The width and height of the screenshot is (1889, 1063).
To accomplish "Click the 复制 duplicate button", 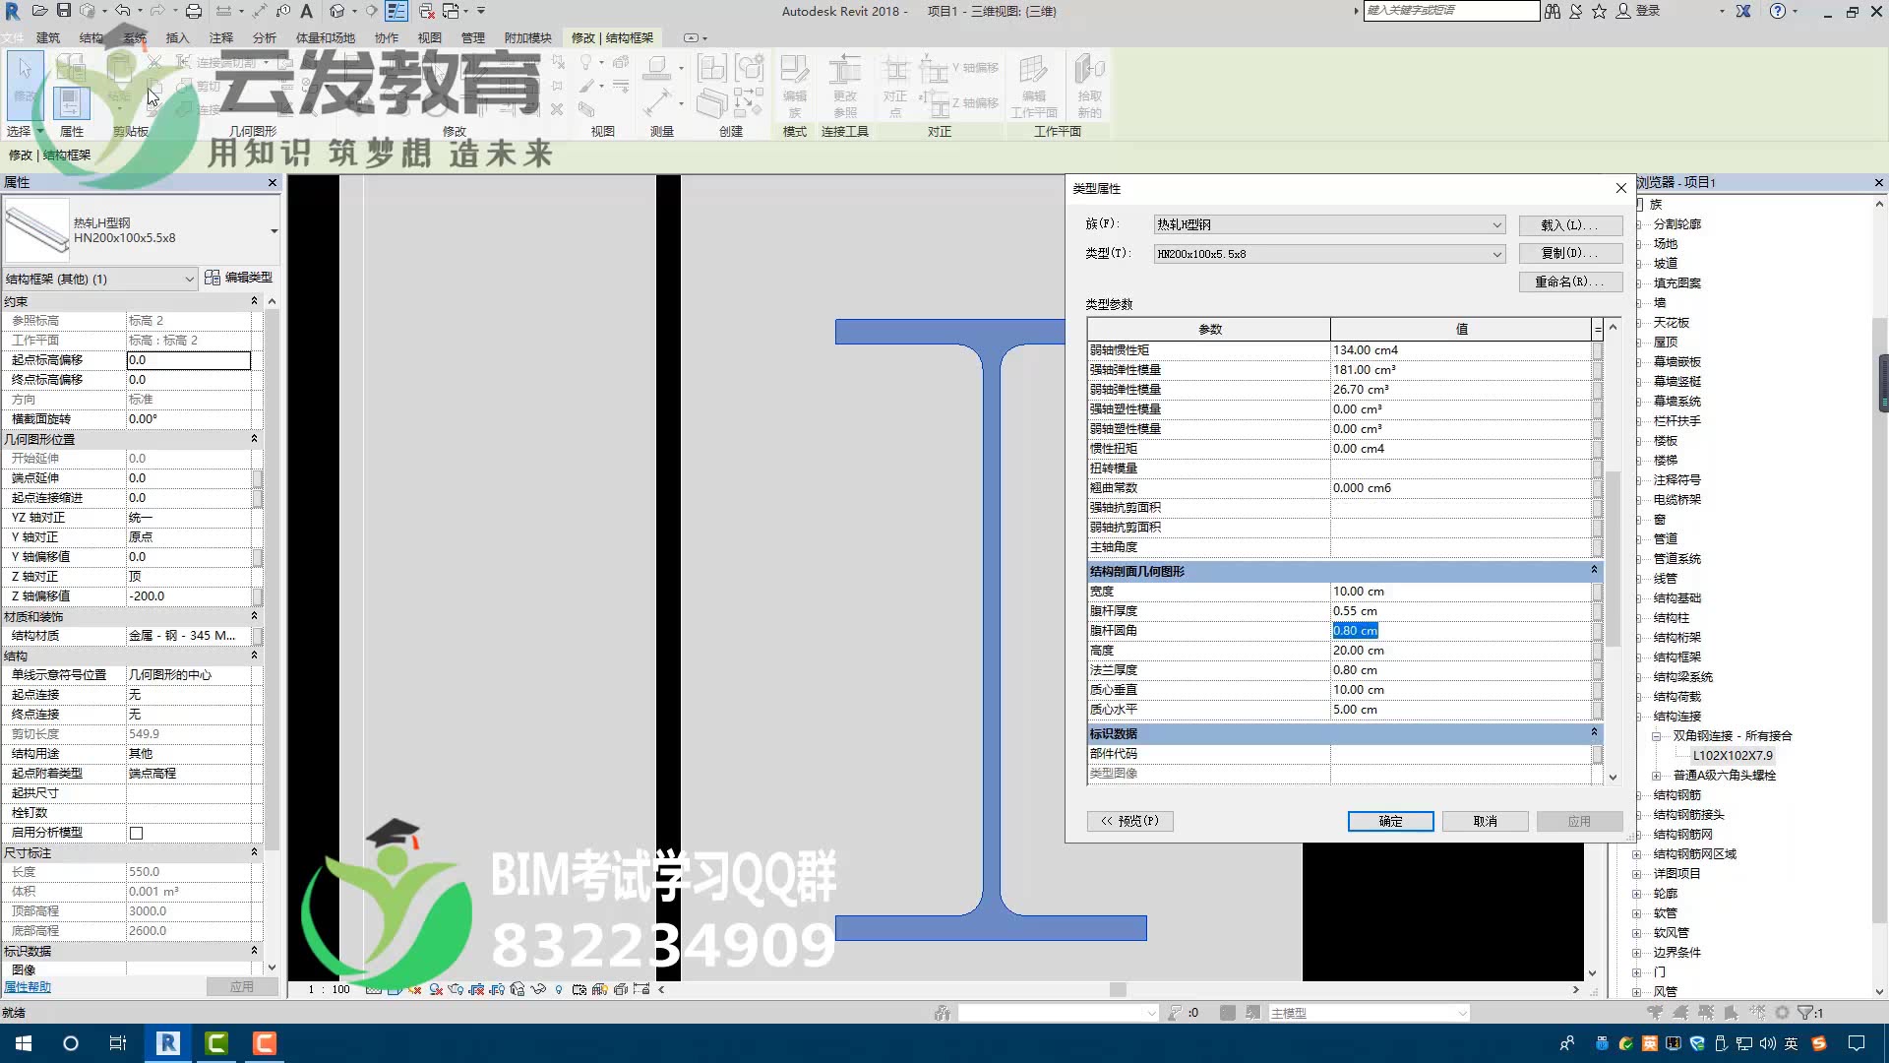I will point(1569,254).
